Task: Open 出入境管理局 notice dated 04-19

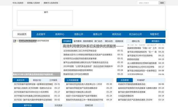Action: pyautogui.click(x=142, y=63)
